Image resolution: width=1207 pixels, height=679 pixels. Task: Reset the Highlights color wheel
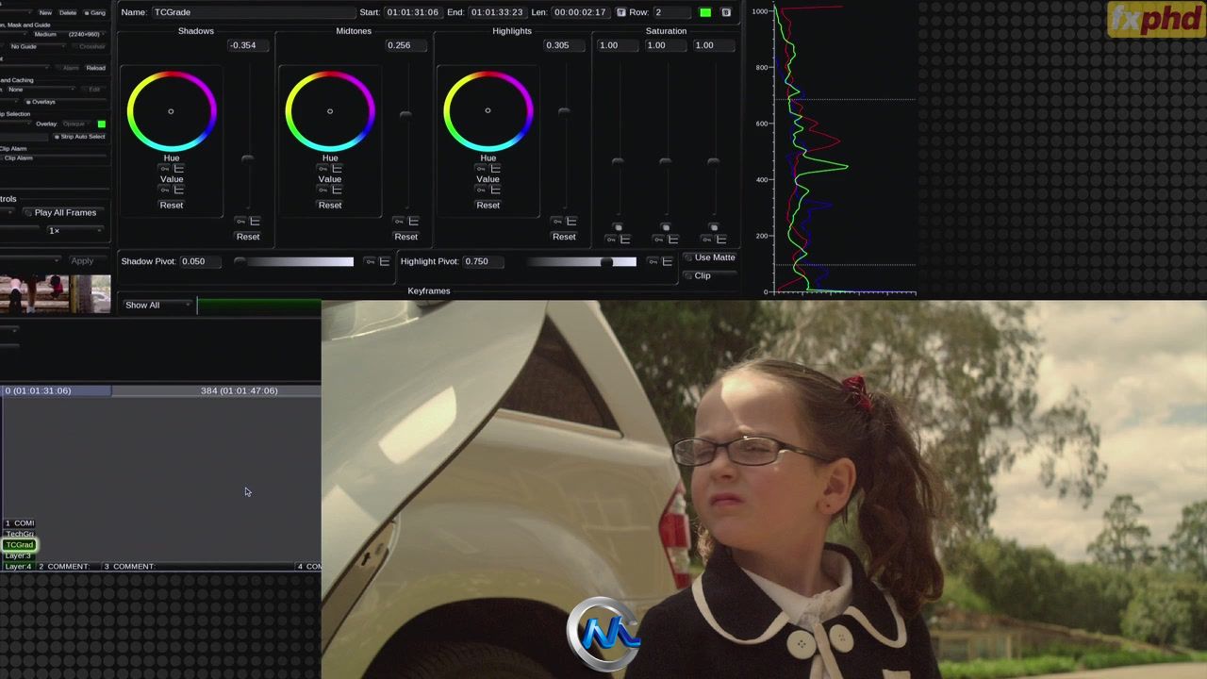coord(488,205)
